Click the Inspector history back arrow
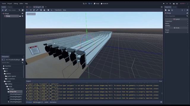This screenshot has width=190, height=106. pos(182,10)
